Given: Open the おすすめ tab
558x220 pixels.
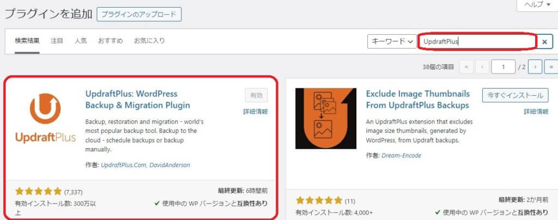Looking at the screenshot, I should tap(110, 40).
